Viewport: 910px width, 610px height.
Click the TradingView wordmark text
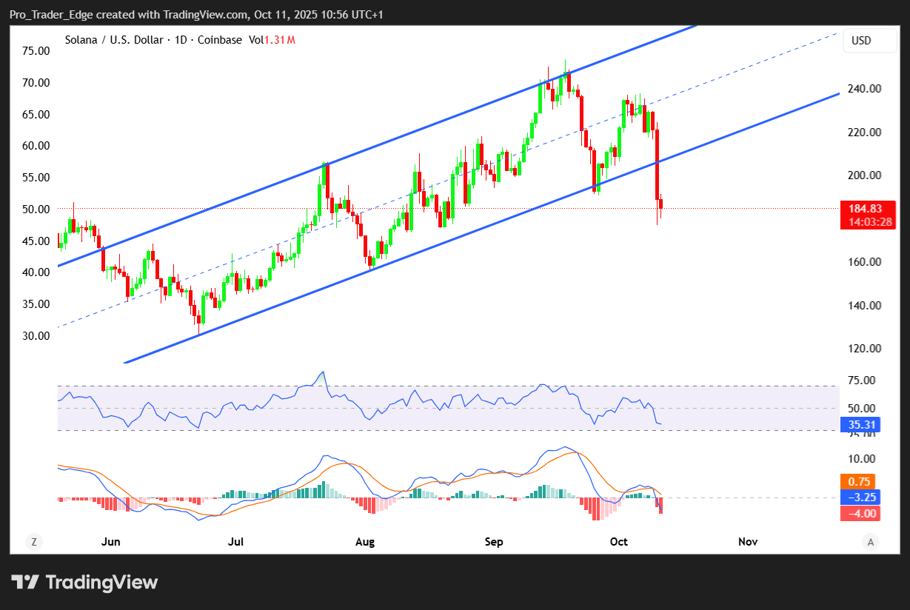pos(101,583)
